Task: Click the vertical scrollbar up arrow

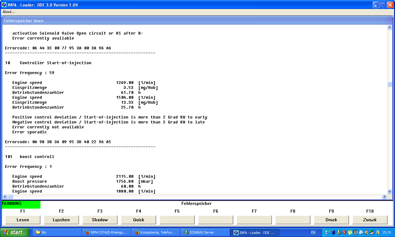Action: click(x=389, y=27)
